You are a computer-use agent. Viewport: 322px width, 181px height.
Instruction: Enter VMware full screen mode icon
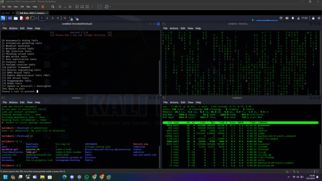87,7
